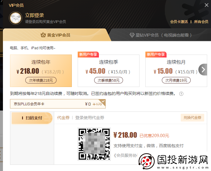This screenshot has width=211, height=171.
Task: Click the 新用户专享 badge on 连续包月
Action: [156, 55]
